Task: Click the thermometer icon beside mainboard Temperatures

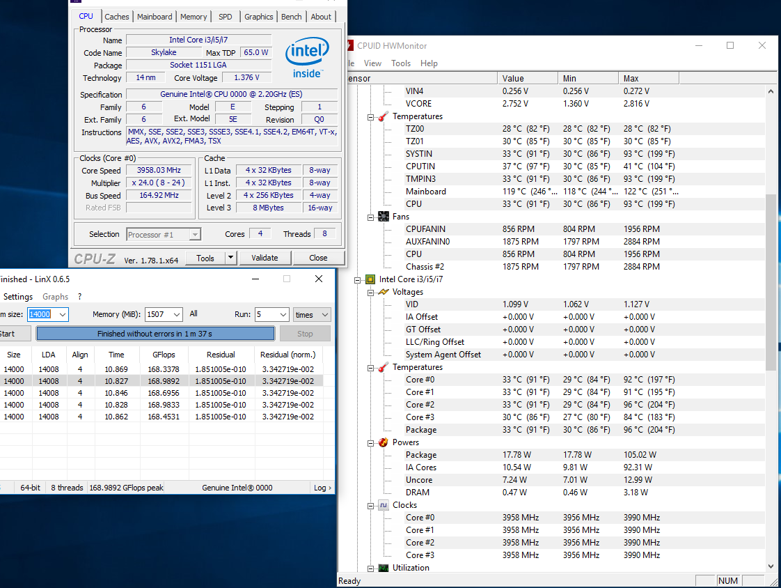Action: click(x=383, y=116)
